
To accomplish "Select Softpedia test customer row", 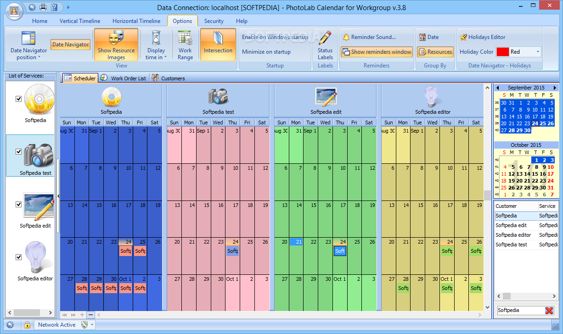I will pos(526,245).
